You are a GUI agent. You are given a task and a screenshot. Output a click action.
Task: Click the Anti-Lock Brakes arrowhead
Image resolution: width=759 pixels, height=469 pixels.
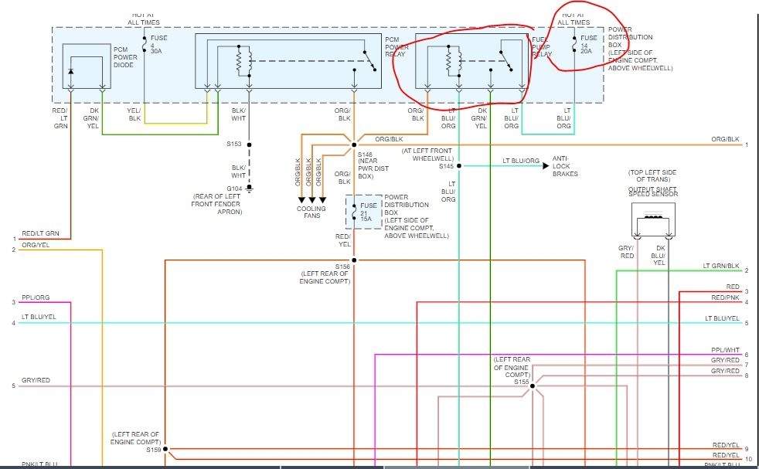click(x=546, y=166)
